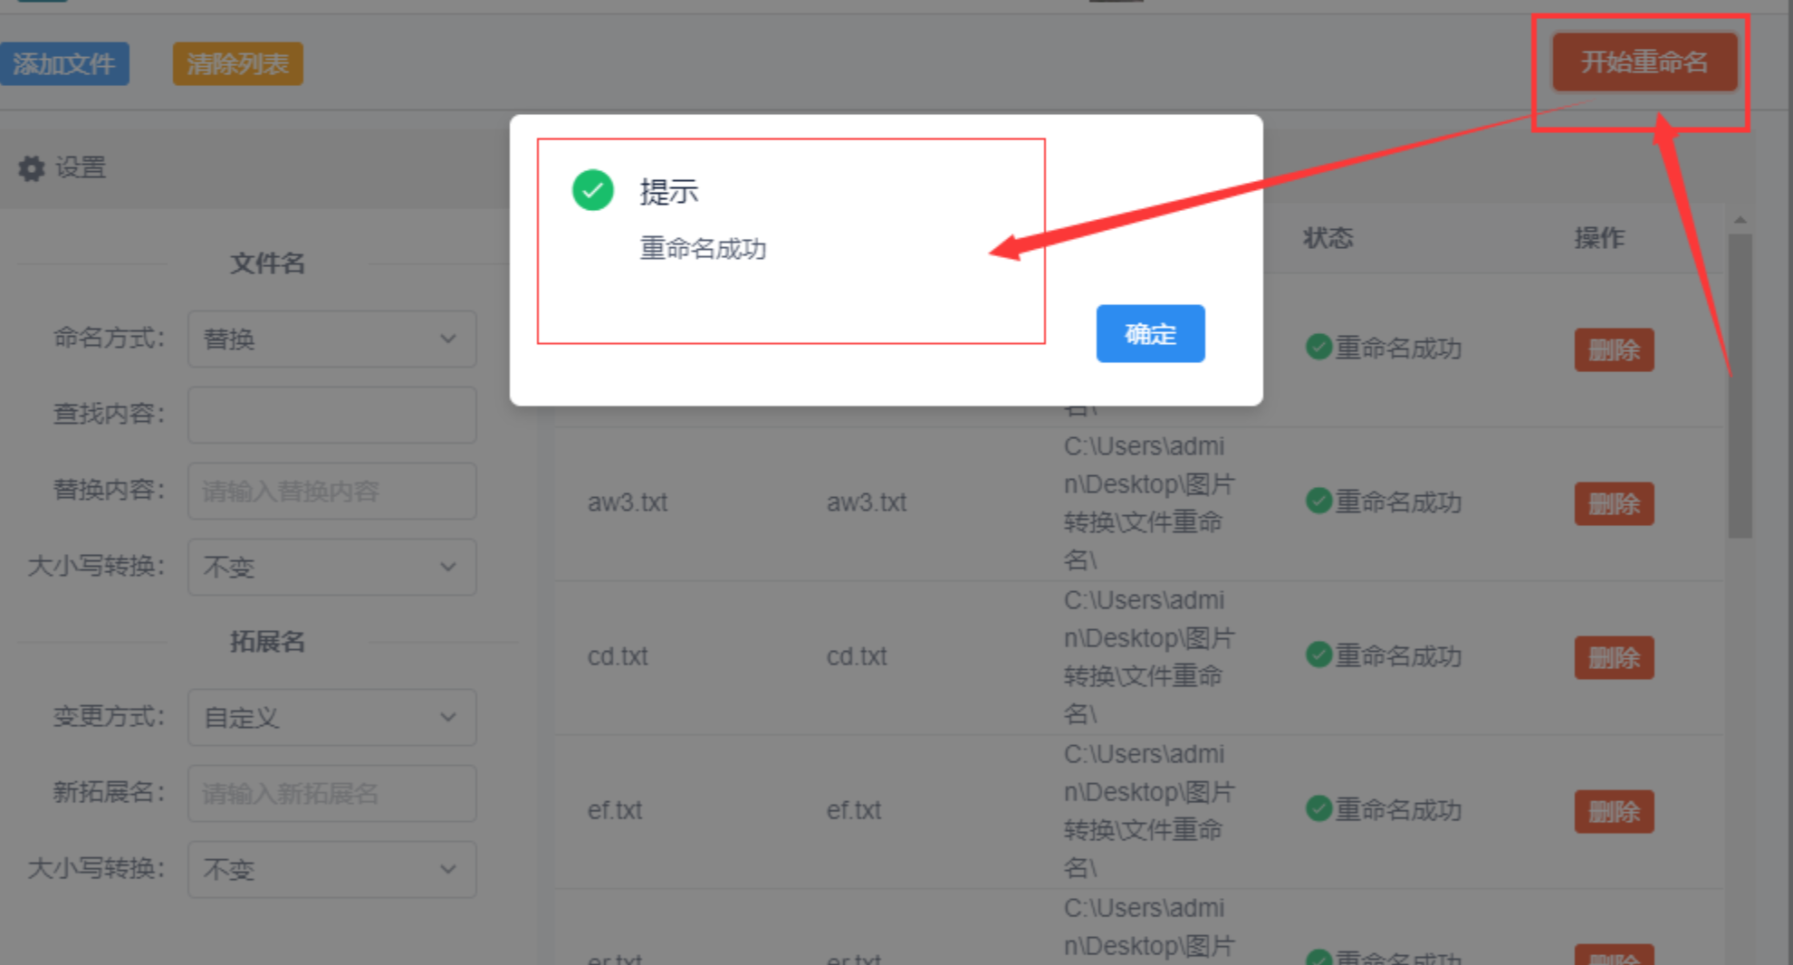Click the original file name cd.txt
Viewport: 1793px width, 965px height.
(618, 656)
